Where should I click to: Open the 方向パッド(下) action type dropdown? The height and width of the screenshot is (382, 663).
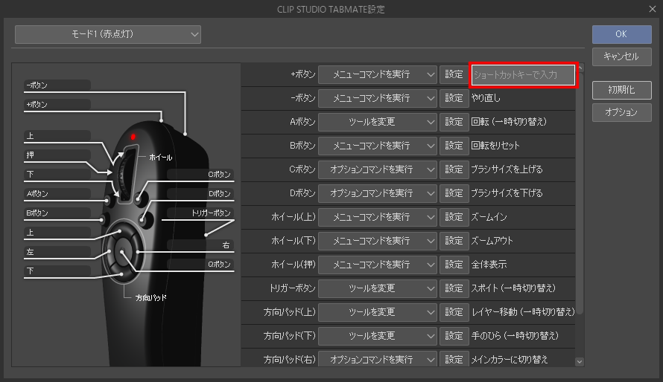378,336
